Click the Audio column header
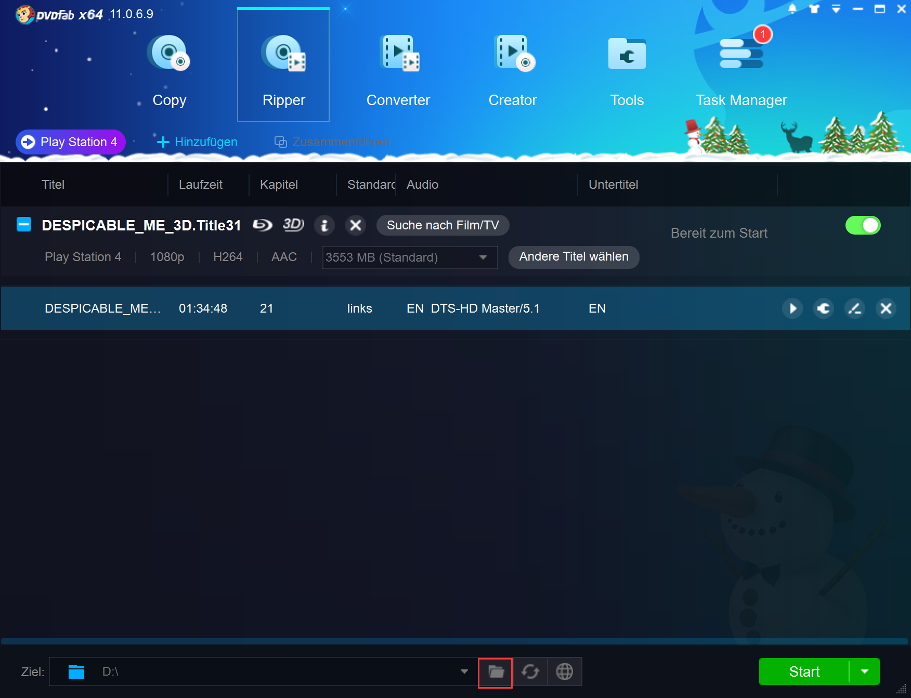 click(422, 185)
